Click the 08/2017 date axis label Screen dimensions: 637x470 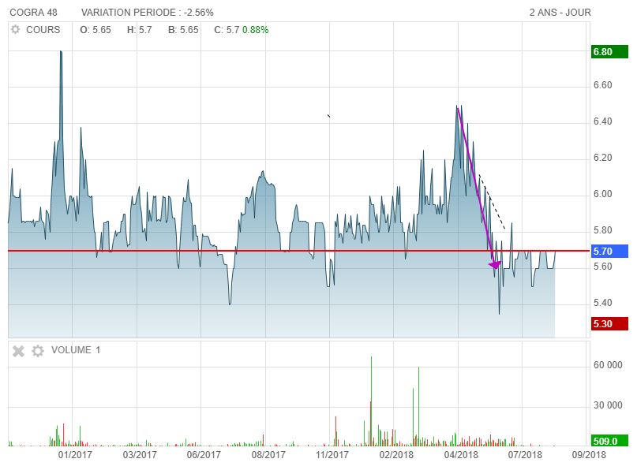click(268, 454)
